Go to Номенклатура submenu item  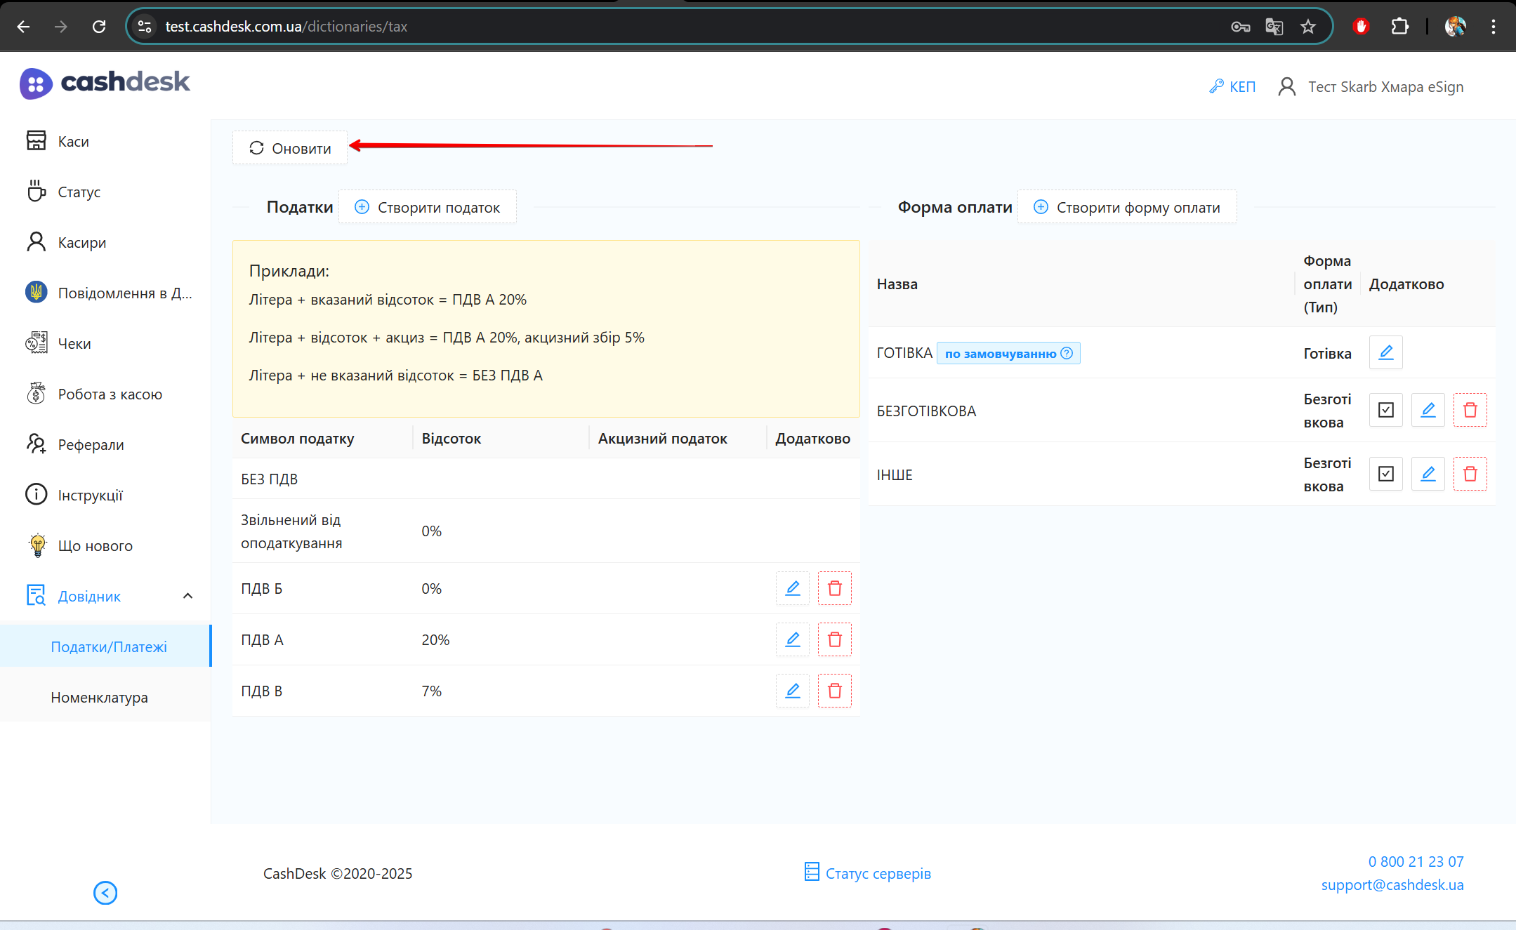coord(99,697)
